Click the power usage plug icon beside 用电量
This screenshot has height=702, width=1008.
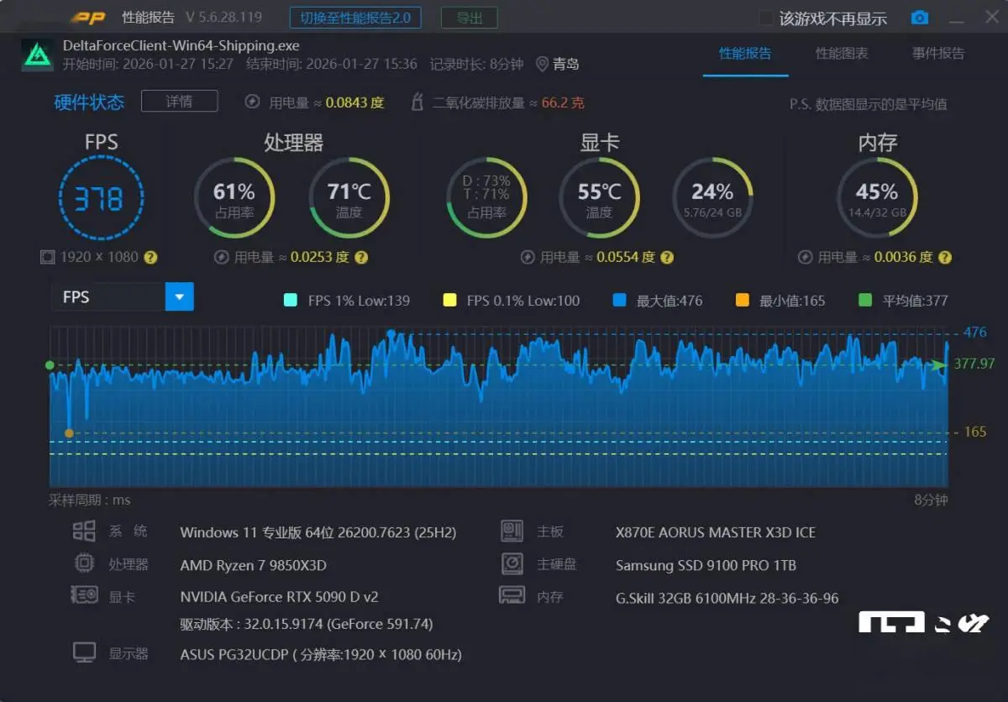click(x=252, y=101)
